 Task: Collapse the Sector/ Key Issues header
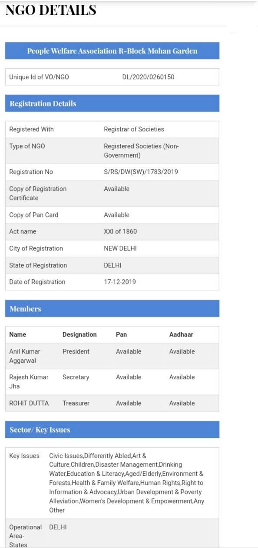click(112, 430)
